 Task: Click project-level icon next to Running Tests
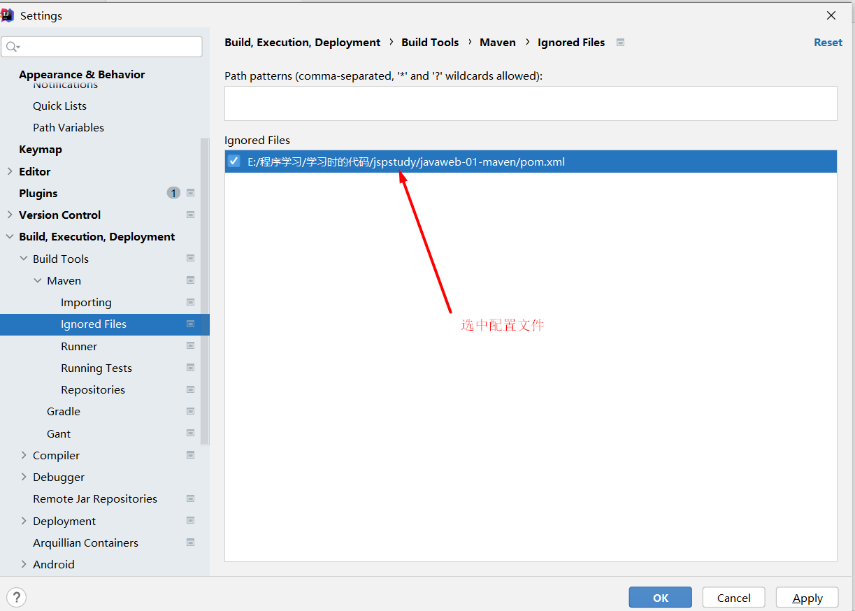click(x=190, y=368)
